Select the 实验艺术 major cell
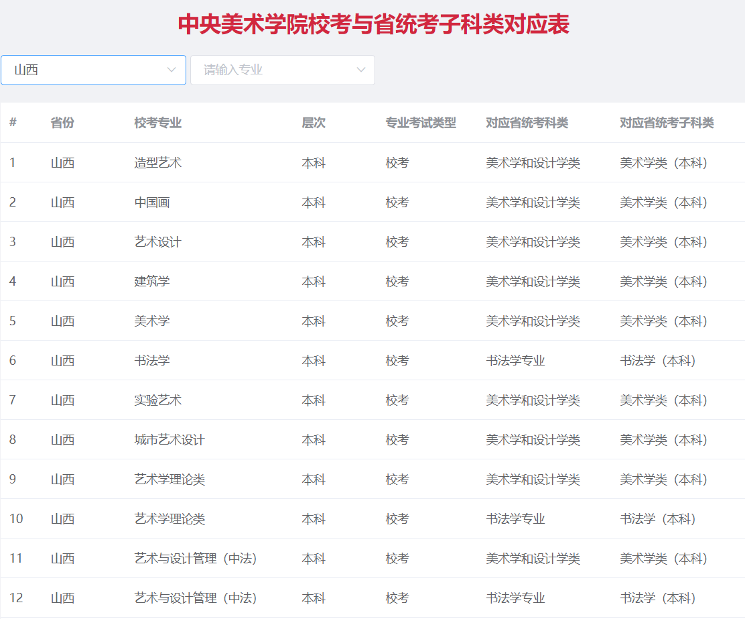 coord(157,400)
